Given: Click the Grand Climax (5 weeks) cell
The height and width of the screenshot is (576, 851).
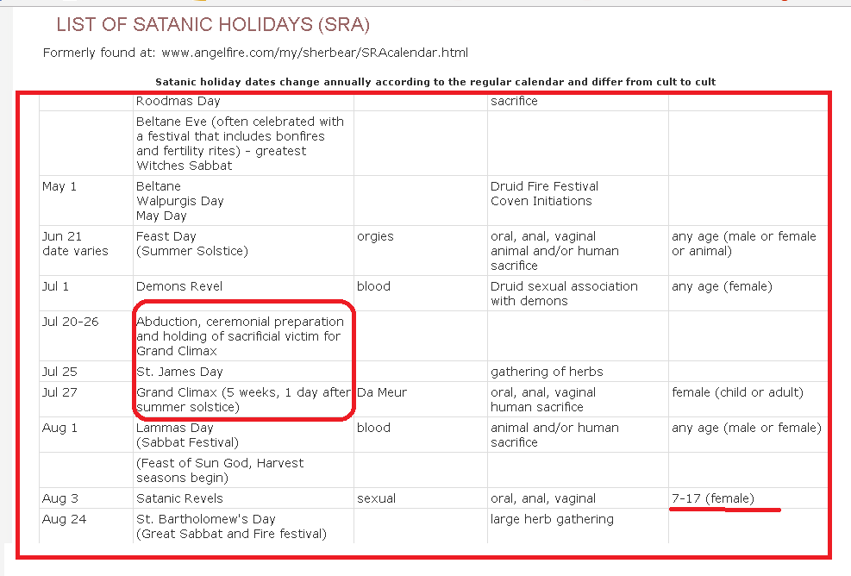Looking at the screenshot, I should (243, 399).
